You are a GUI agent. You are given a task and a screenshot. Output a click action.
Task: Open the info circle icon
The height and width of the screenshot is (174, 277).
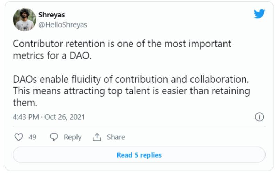(259, 117)
